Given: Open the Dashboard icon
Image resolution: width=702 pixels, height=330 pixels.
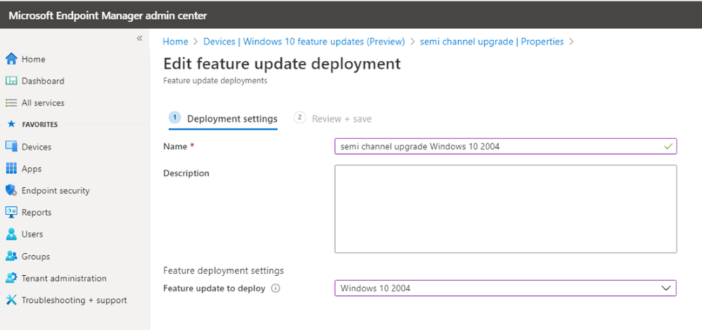Looking at the screenshot, I should point(11,81).
